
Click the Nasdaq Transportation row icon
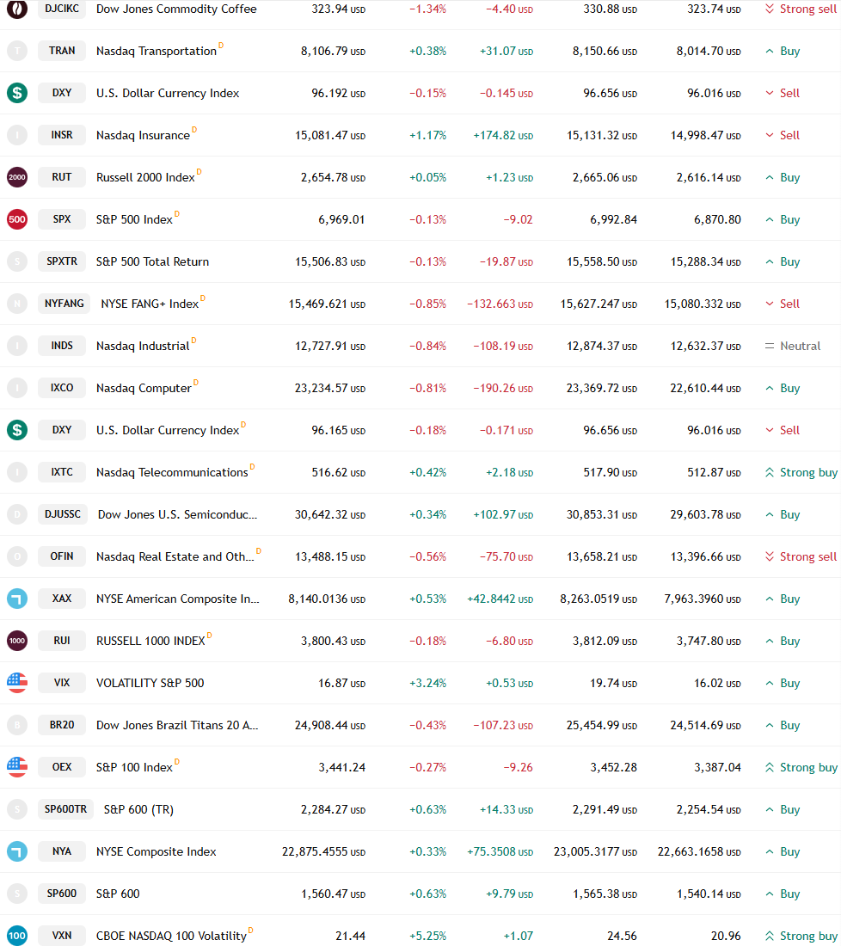(x=17, y=51)
